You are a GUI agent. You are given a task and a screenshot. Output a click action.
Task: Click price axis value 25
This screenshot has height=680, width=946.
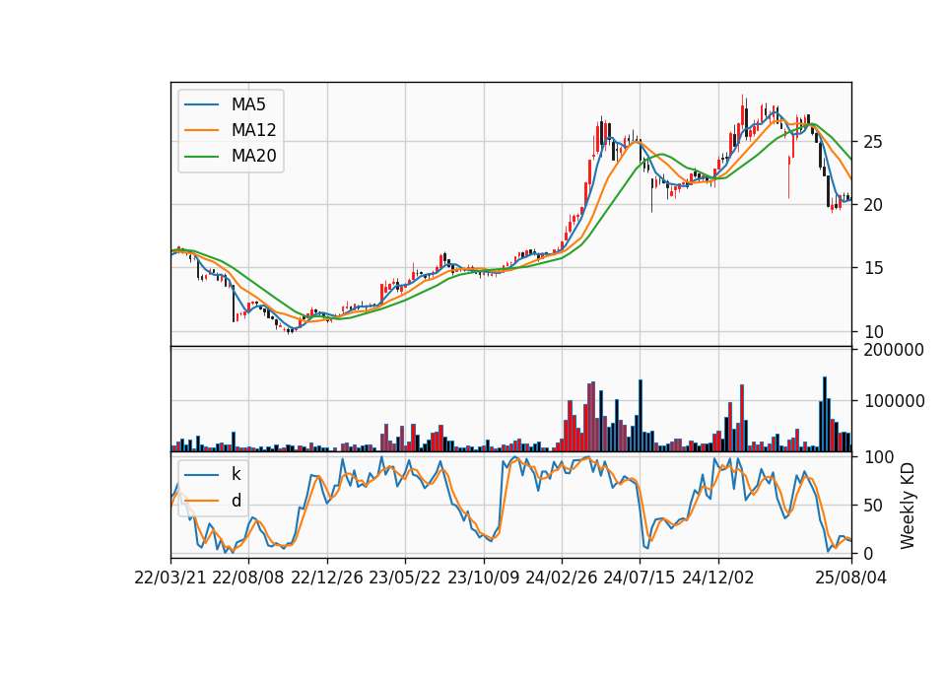point(873,142)
